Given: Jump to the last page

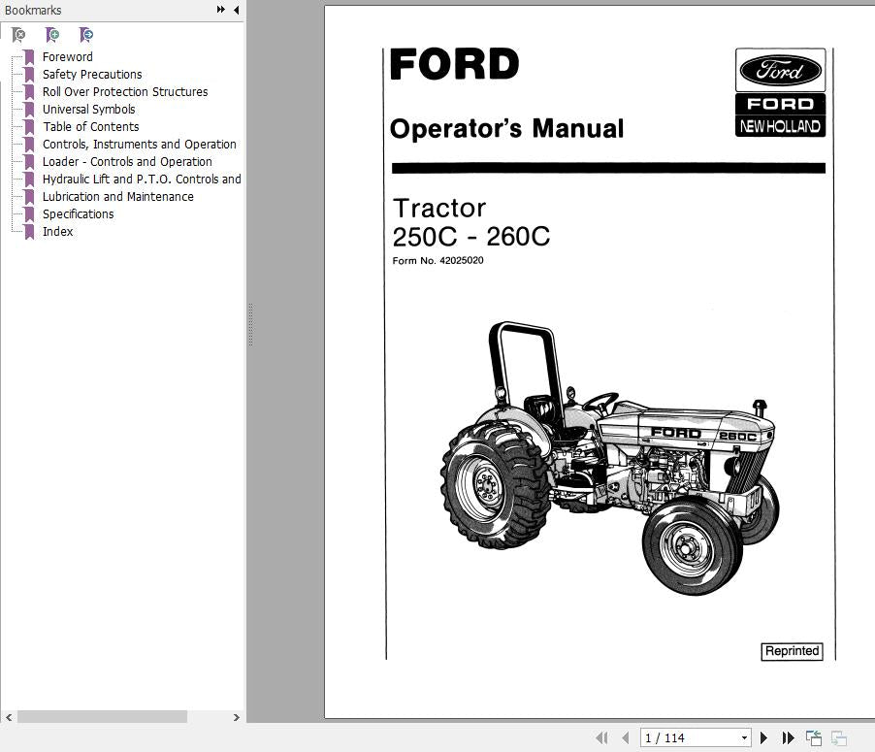Looking at the screenshot, I should tap(788, 738).
